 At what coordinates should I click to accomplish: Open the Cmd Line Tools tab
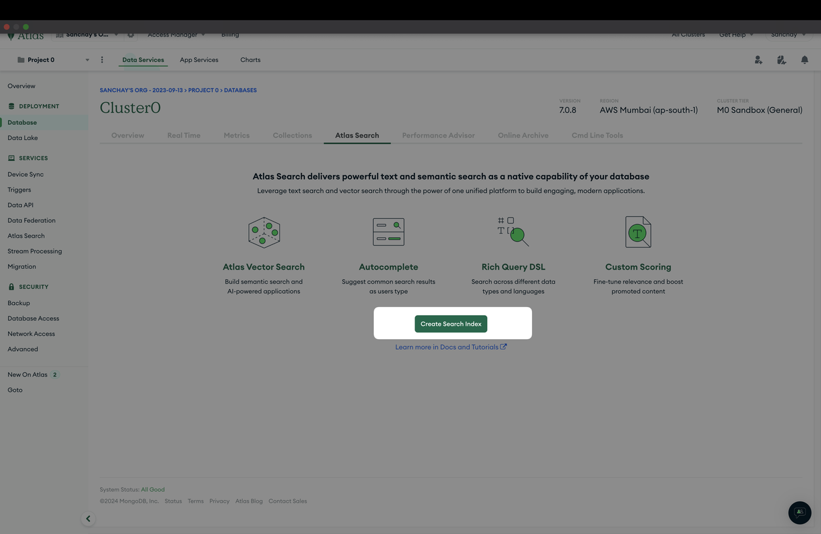pyautogui.click(x=597, y=136)
